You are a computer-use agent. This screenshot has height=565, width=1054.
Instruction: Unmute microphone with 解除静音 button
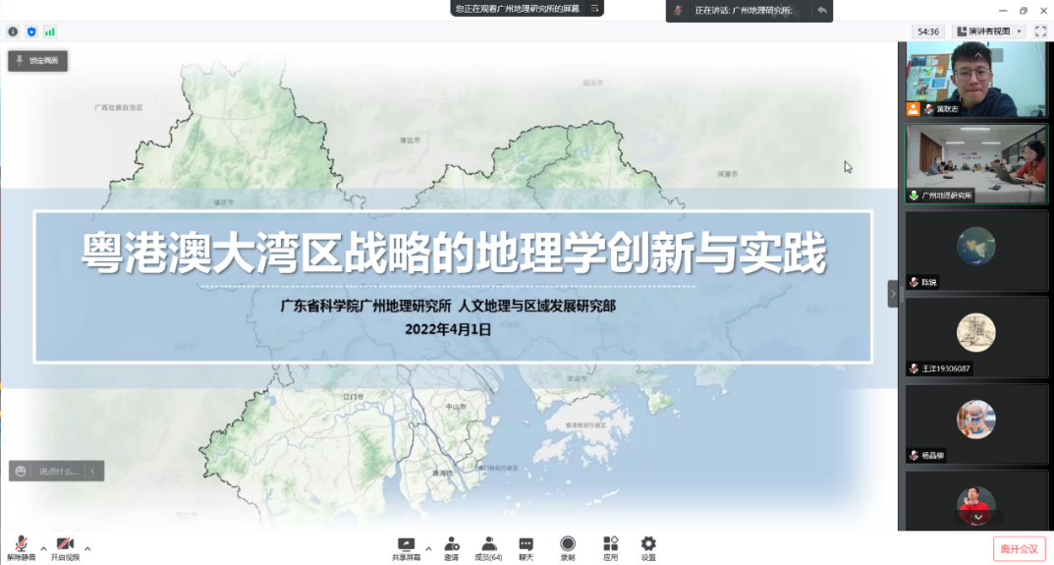pyautogui.click(x=21, y=548)
